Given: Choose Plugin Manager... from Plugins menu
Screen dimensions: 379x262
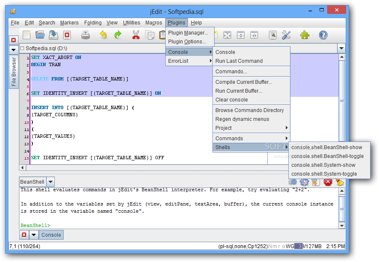Looking at the screenshot, I should click(190, 33).
